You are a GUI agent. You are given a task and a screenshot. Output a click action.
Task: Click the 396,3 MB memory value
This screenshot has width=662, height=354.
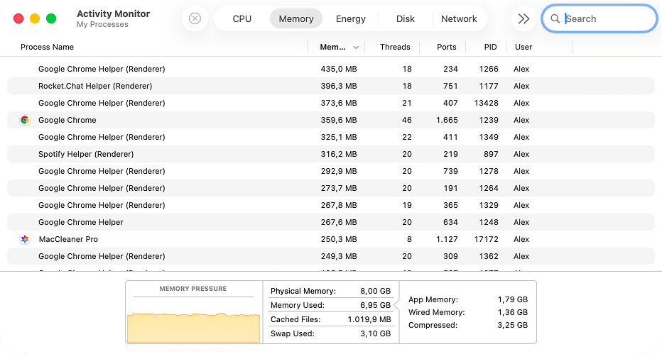click(x=339, y=86)
